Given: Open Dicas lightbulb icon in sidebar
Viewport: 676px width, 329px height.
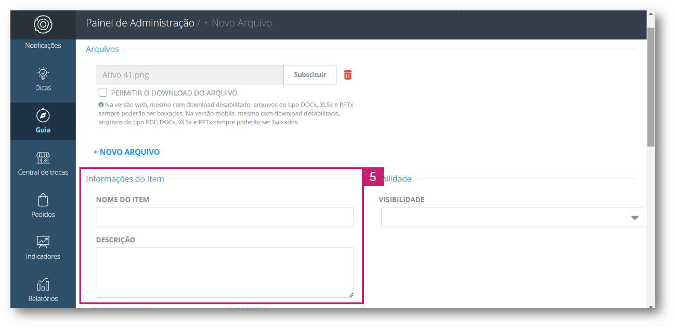Looking at the screenshot, I should tap(43, 73).
